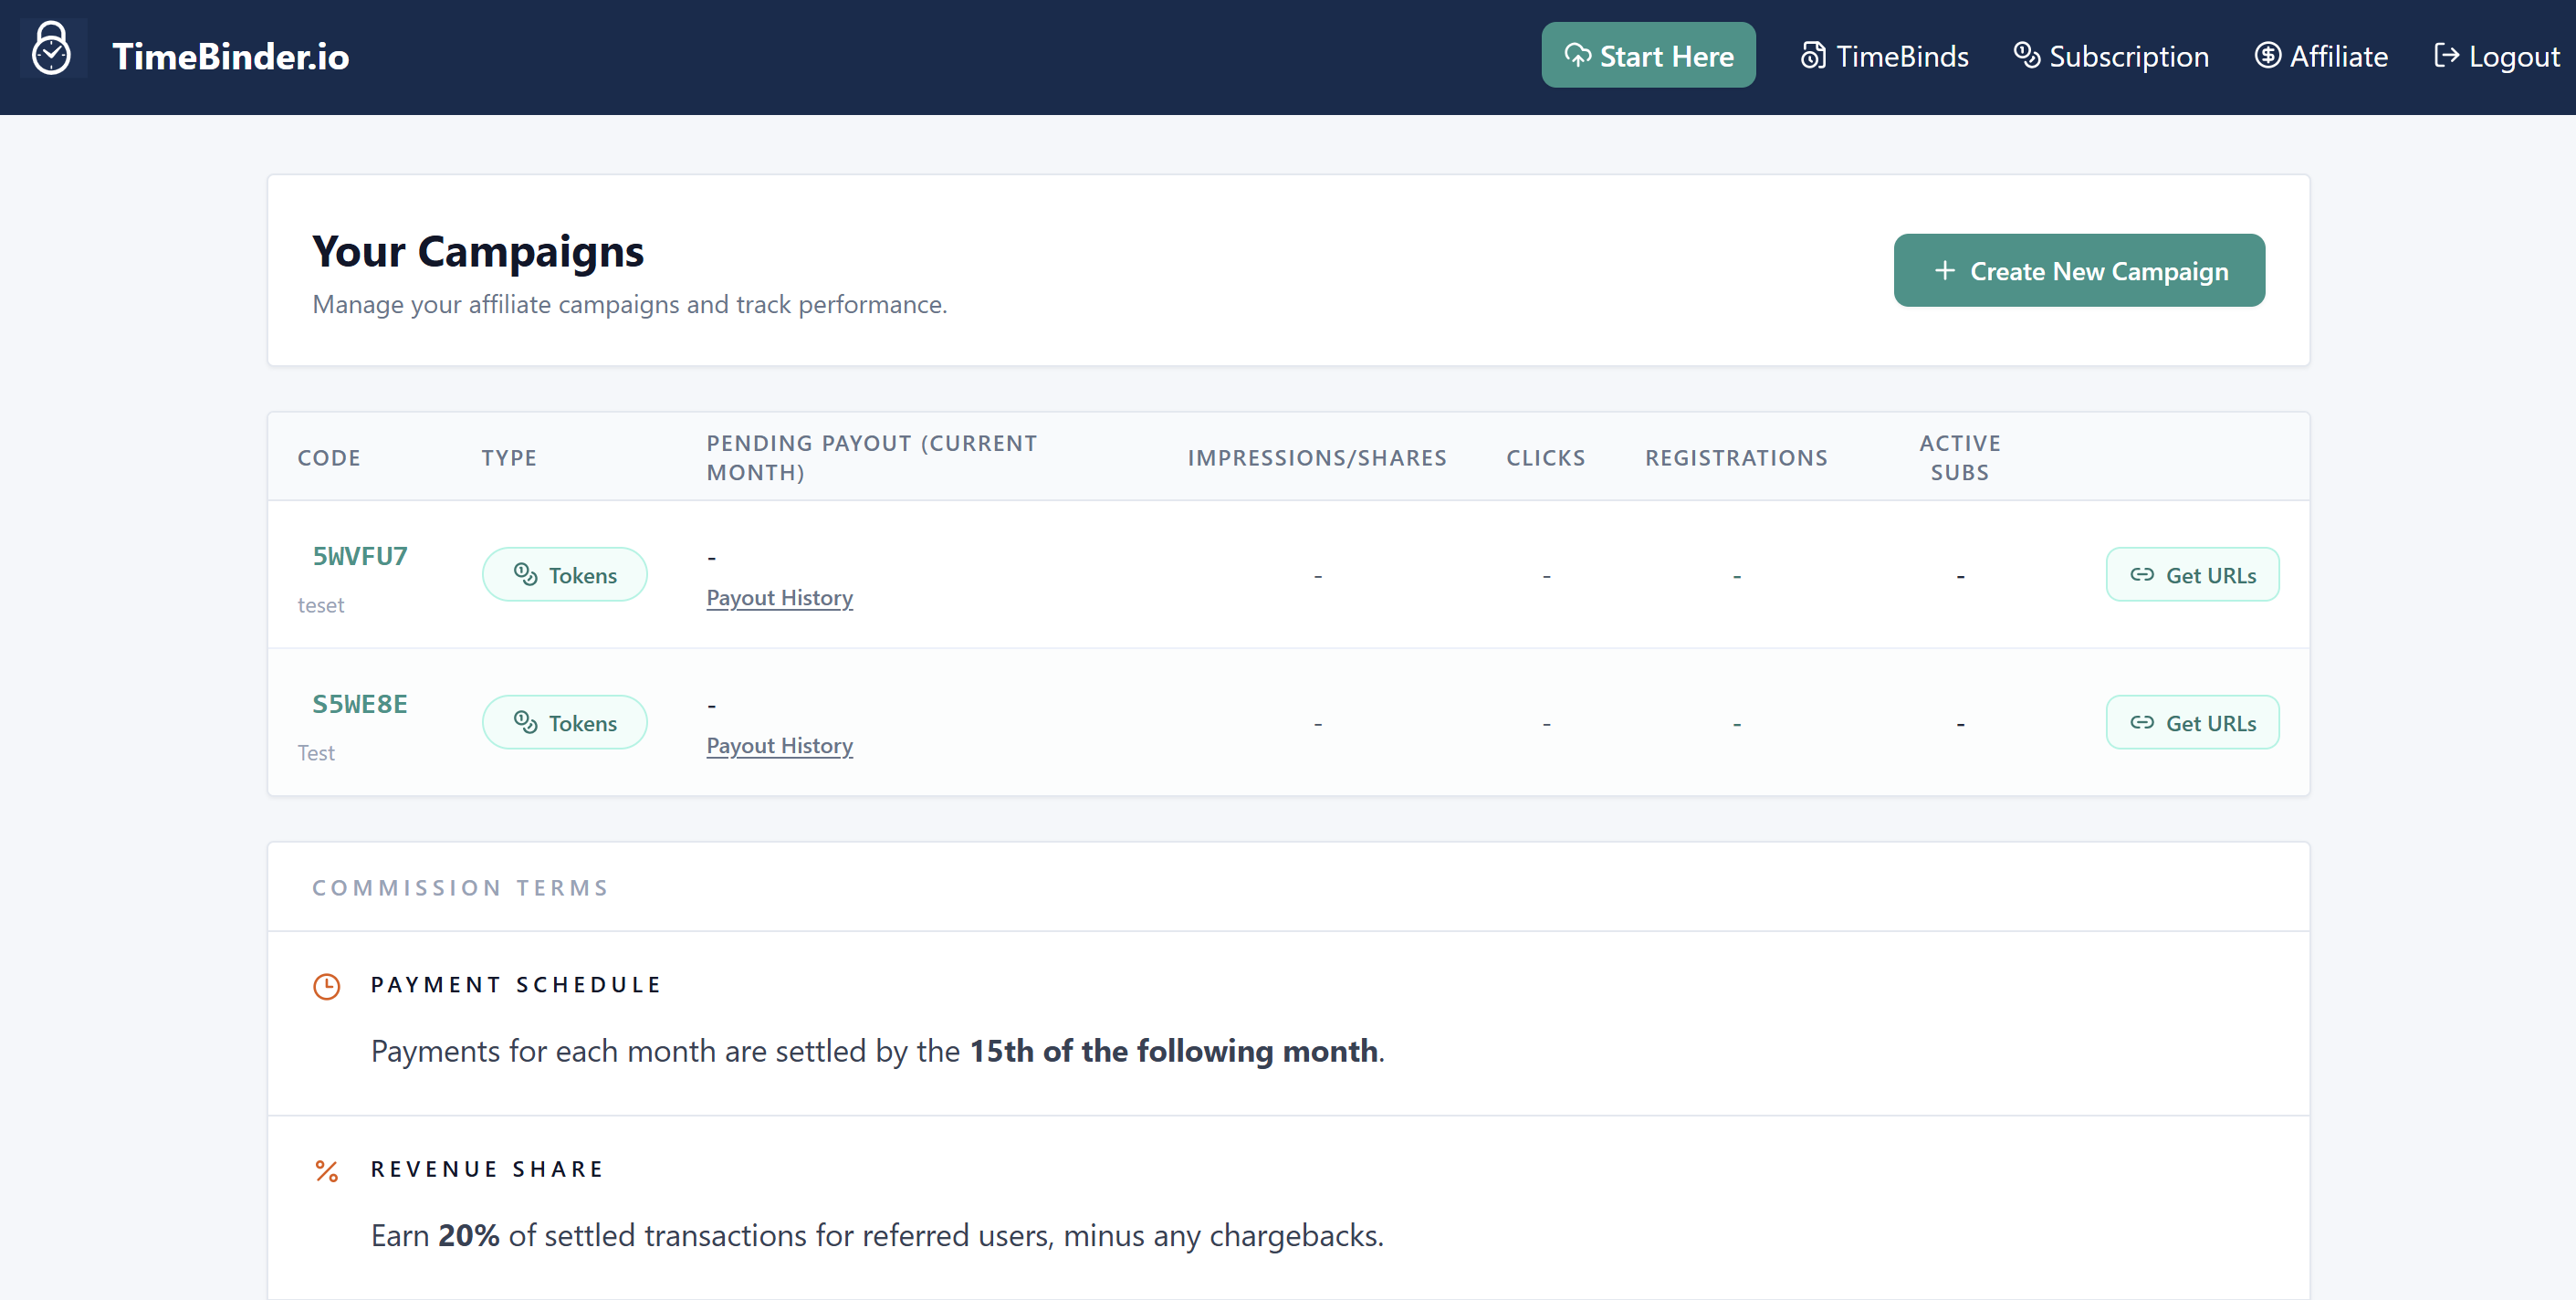The width and height of the screenshot is (2576, 1300).
Task: Click the link icon in 5WVFU7 Get URLs
Action: pos(2141,575)
